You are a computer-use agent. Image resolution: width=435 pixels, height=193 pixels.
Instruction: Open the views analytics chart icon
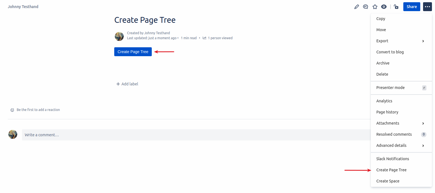pyautogui.click(x=205, y=38)
